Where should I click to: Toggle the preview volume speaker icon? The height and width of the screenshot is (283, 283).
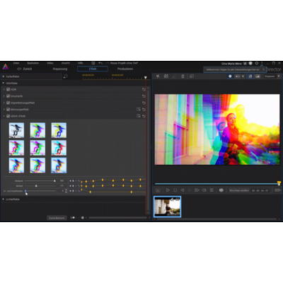[204, 190]
